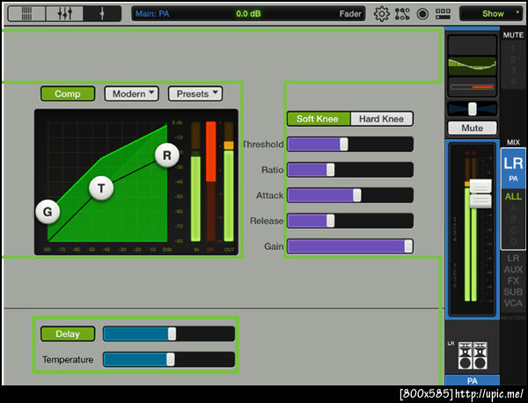
Task: Toggle mute group 2
Action: (x=513, y=60)
